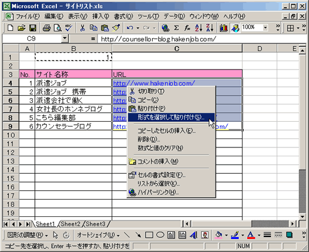This screenshot has width=309, height=252.
Task: Click the Font Color red A swatch
Action: [251, 235]
